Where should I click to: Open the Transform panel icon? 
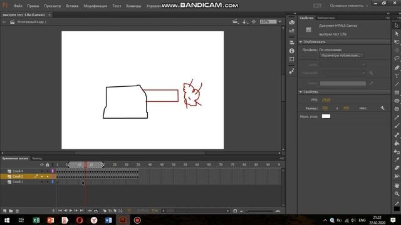click(291, 59)
